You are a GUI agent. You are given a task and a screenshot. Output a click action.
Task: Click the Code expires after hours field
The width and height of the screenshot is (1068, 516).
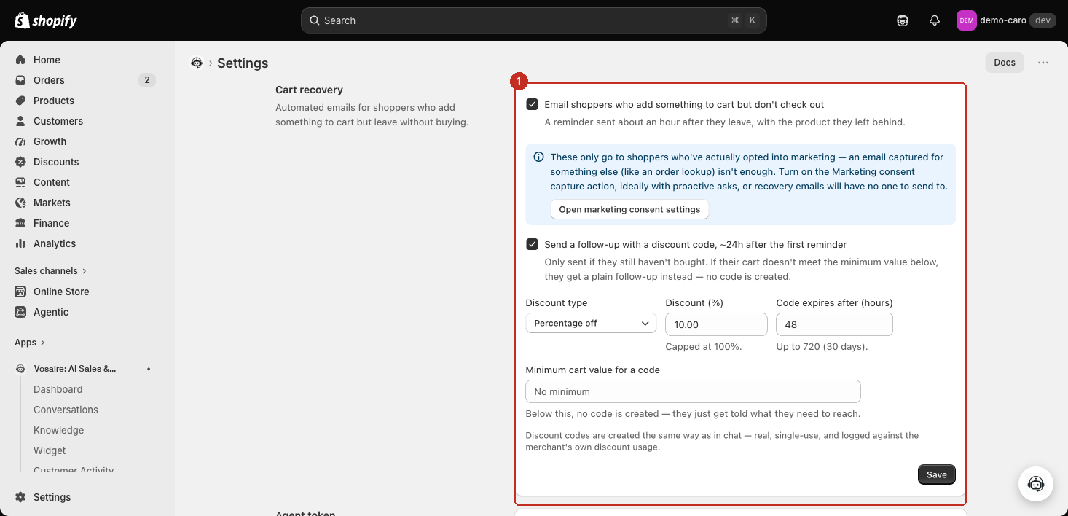click(834, 324)
